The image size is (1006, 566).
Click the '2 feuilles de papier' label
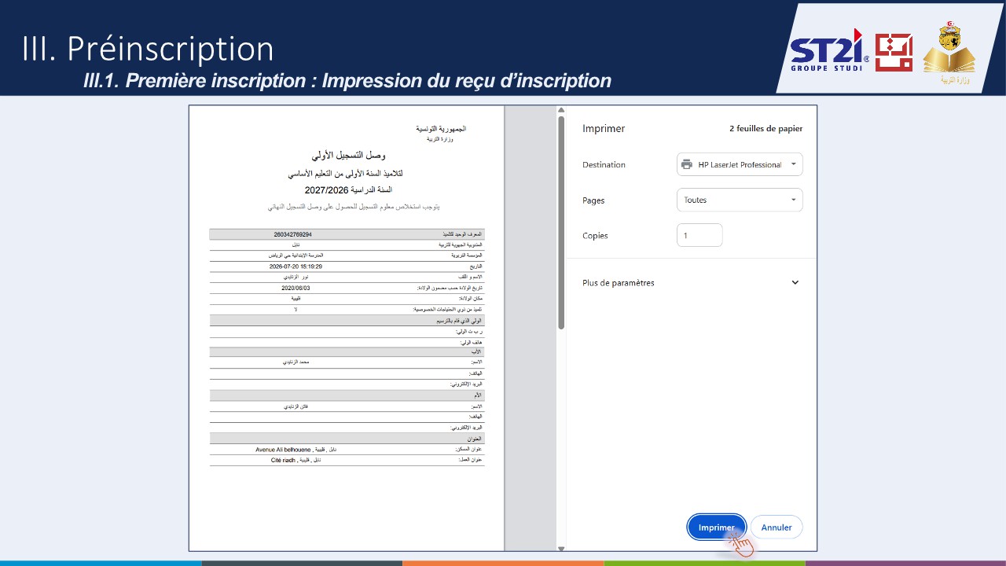(766, 129)
